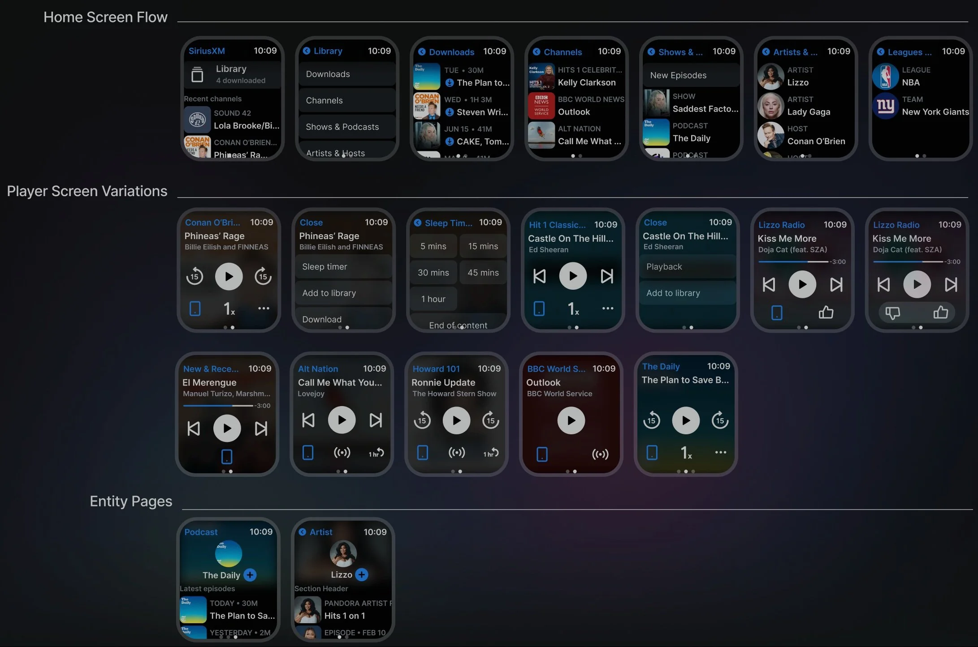
Task: Tap the blue plus next to Lizzo
Action: pyautogui.click(x=361, y=574)
